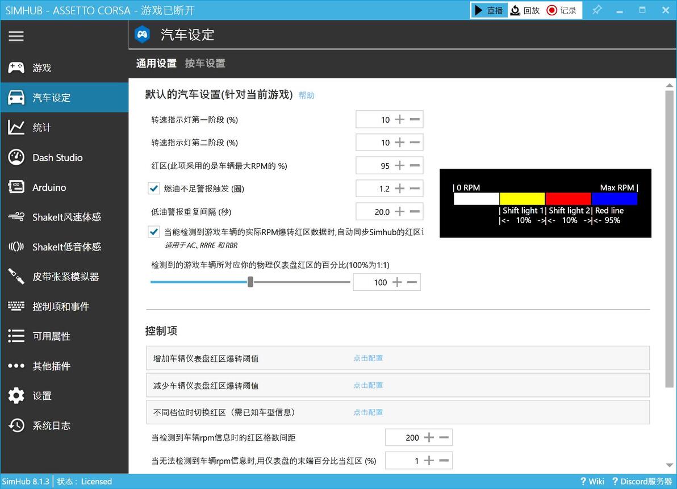Select the Arduino sidebar icon
This screenshot has width=677, height=489.
[16, 187]
